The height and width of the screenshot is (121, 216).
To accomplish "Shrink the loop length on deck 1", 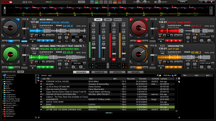I will [x=36, y=35].
